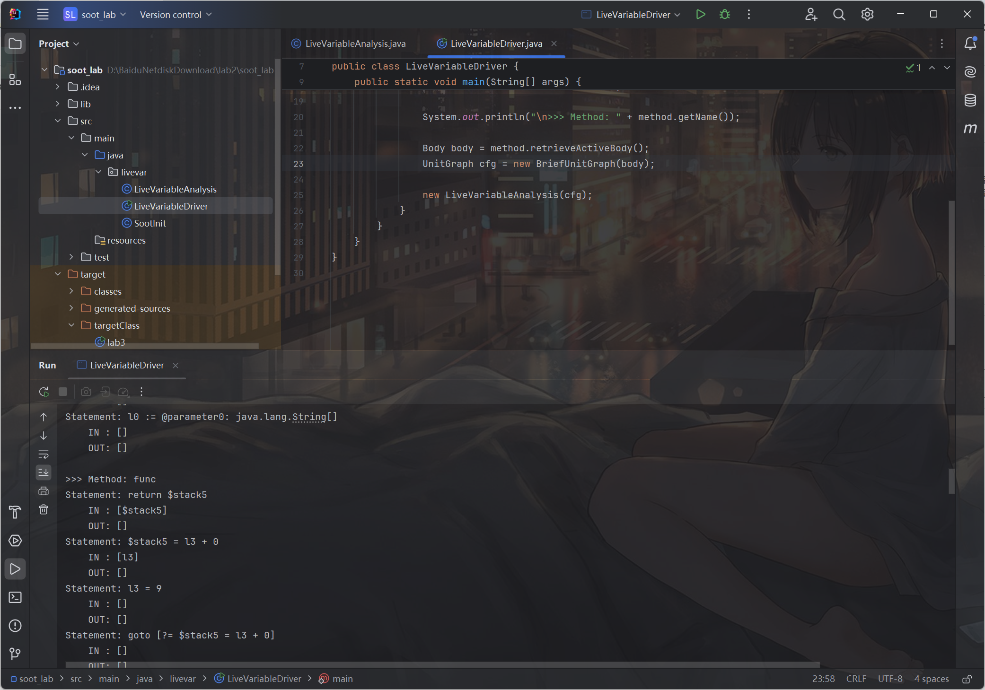This screenshot has height=690, width=985.
Task: Open the Maven tool window
Action: click(970, 129)
